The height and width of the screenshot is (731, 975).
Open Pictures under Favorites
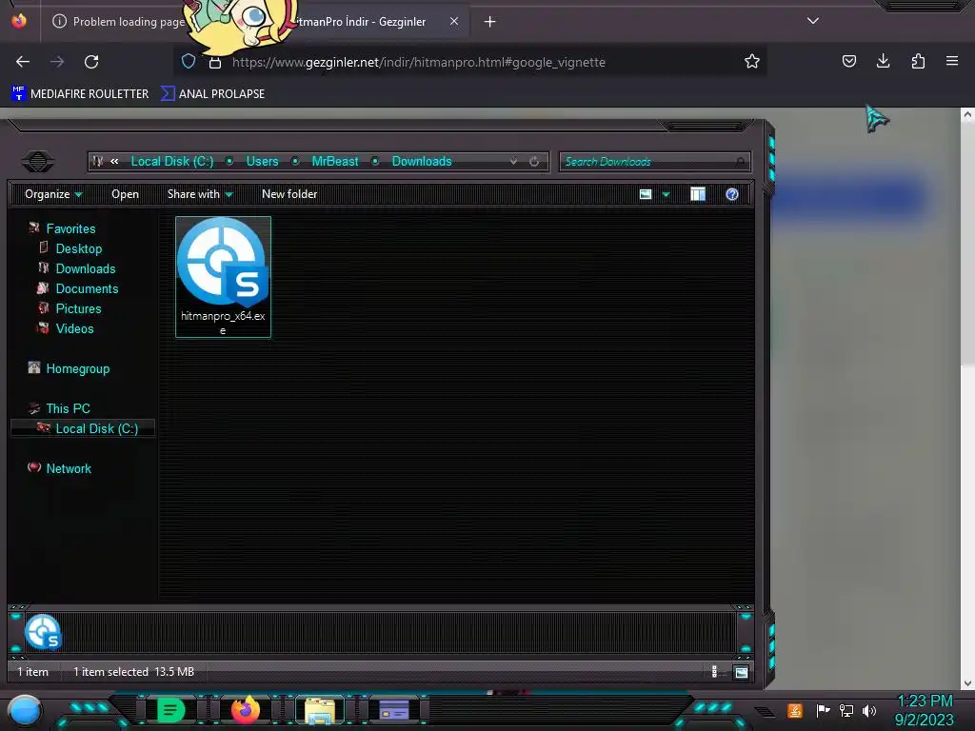78,308
